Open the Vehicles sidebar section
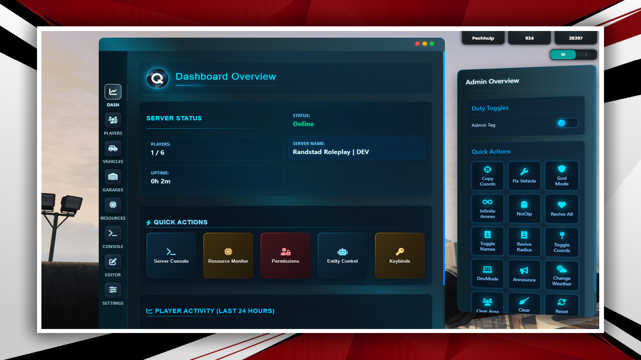The width and height of the screenshot is (641, 360). click(113, 149)
